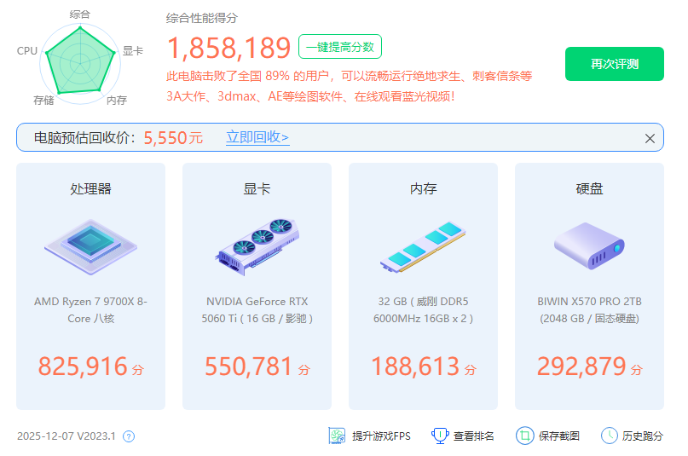Click the 此电脑击败了全国 89% description text
This screenshot has width=688, height=456.
[x=349, y=86]
